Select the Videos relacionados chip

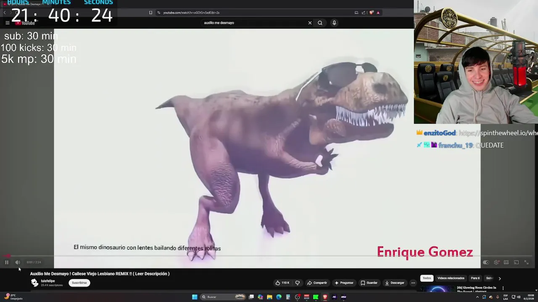pos(451,278)
